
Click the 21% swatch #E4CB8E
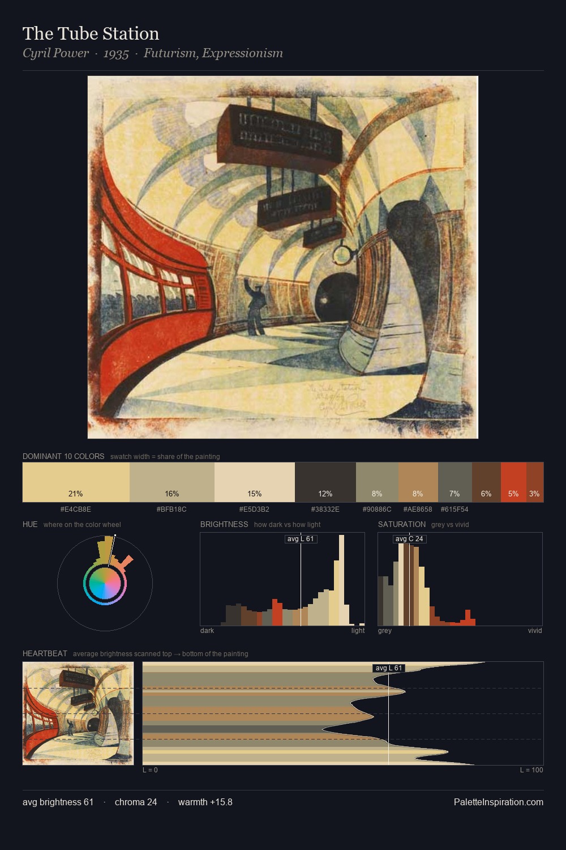76,482
